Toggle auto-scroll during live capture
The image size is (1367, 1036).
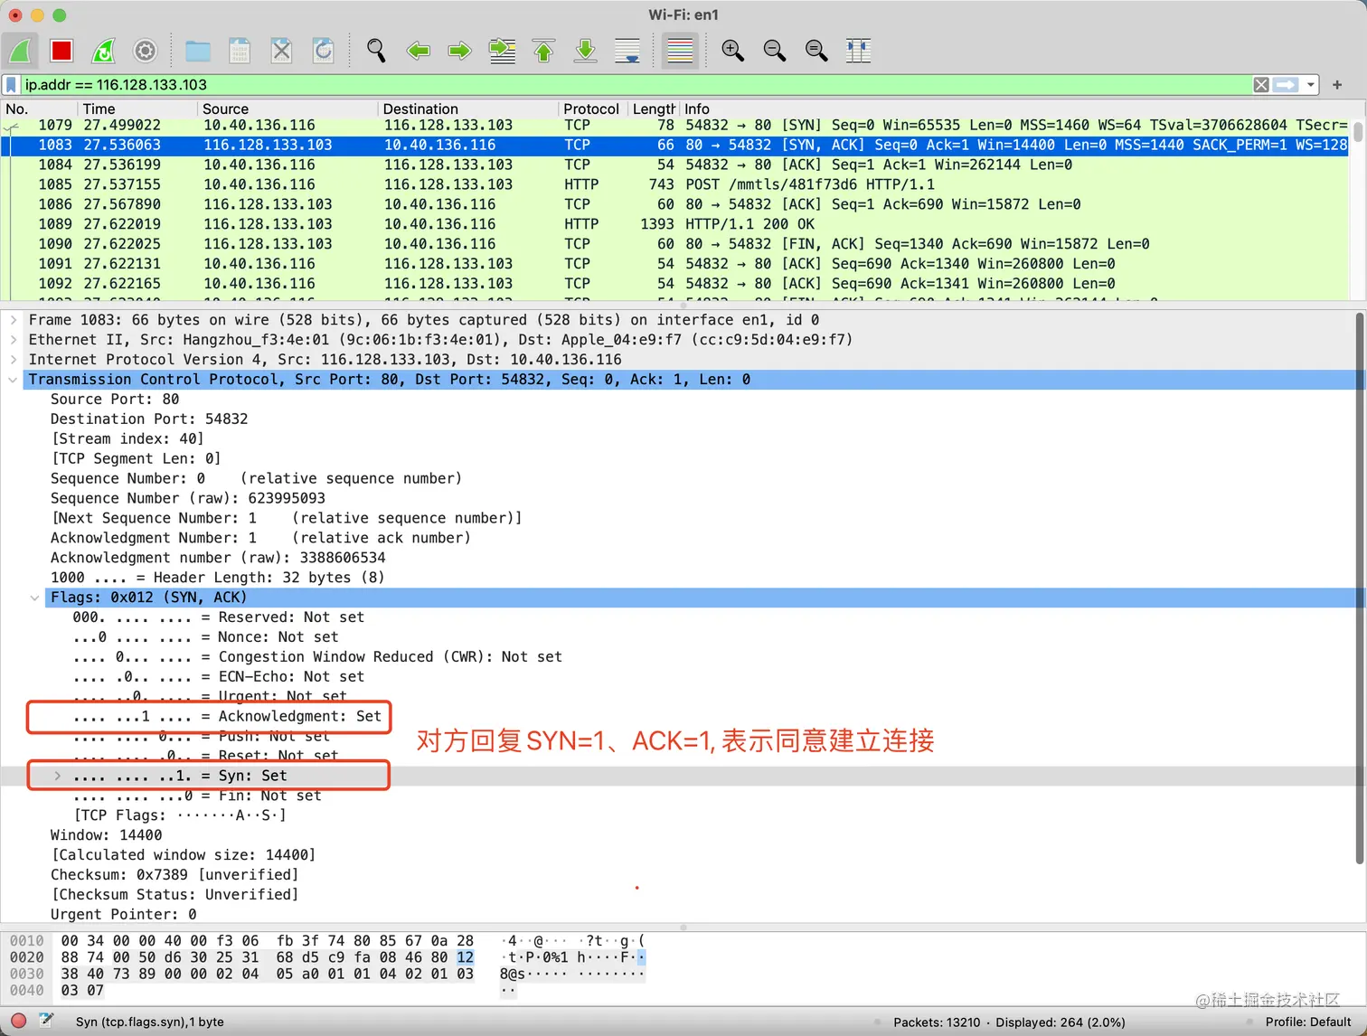pyautogui.click(x=627, y=51)
